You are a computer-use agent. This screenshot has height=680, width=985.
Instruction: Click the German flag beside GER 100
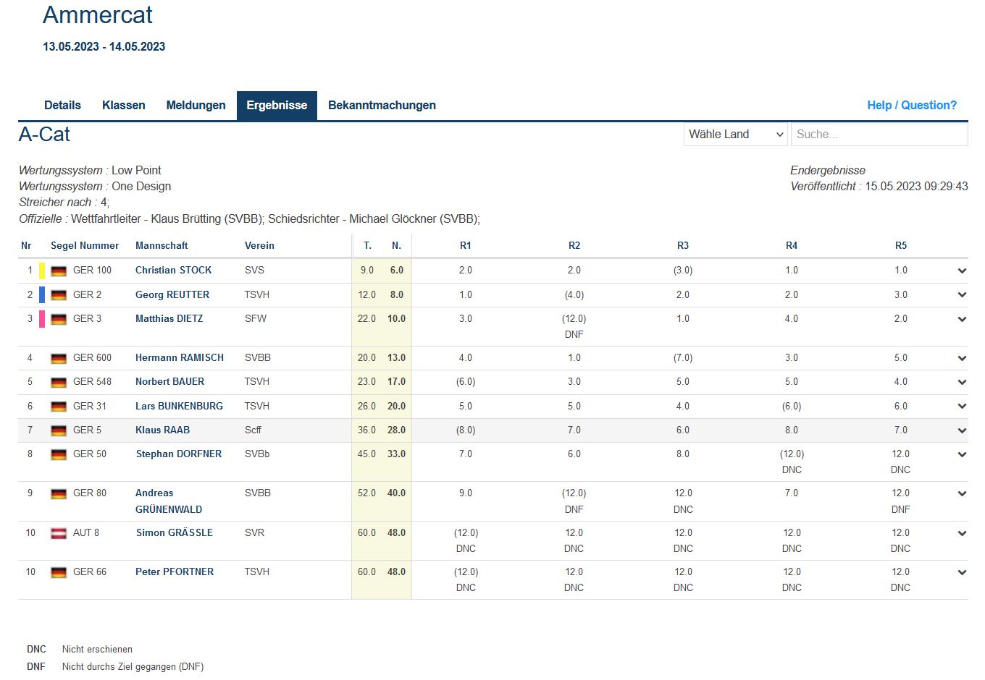[59, 271]
